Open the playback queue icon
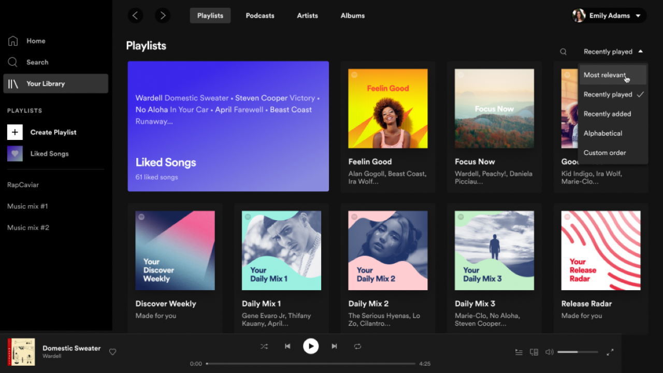Image resolution: width=663 pixels, height=373 pixels. pos(518,352)
